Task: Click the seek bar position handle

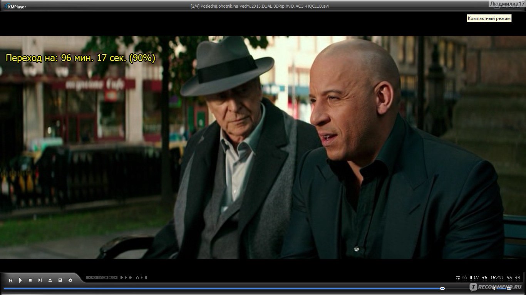Action: tap(442, 288)
